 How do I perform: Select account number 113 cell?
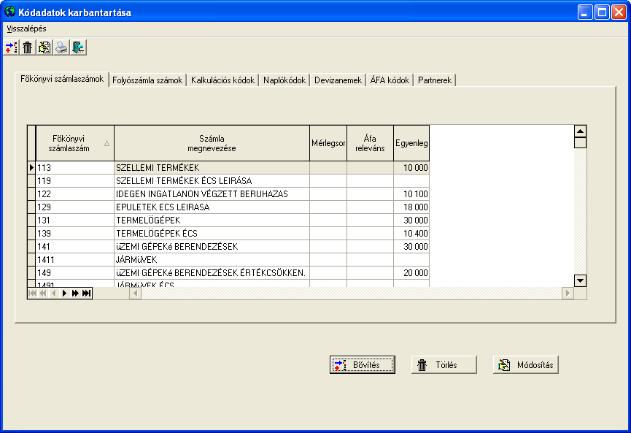click(75, 167)
